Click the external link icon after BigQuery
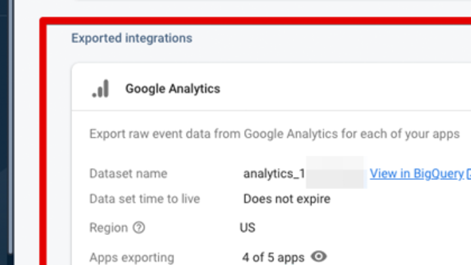Viewport: 471px width, 265px height. 468,174
